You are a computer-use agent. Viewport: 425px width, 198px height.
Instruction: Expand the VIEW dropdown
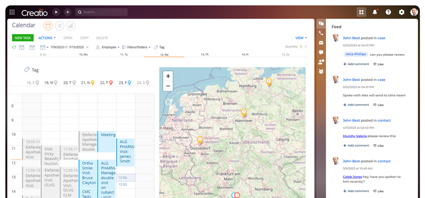(x=301, y=38)
